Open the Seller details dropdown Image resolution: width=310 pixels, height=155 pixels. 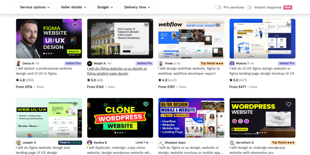pyautogui.click(x=74, y=7)
